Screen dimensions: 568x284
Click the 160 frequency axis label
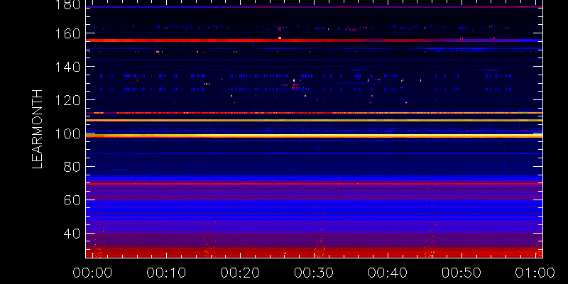coord(69,33)
